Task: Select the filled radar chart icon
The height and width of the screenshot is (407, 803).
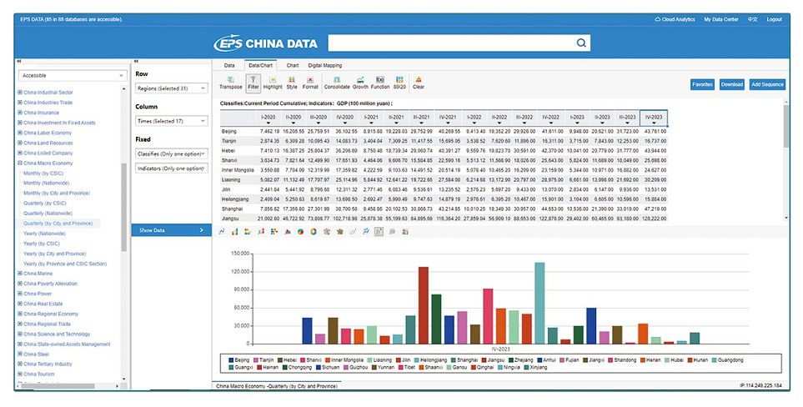Action: coord(339,231)
